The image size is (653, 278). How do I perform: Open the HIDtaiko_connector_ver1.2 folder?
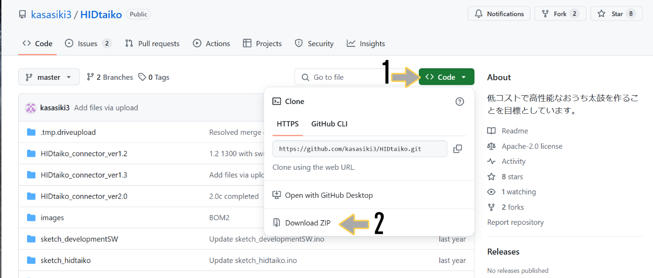[x=84, y=153]
